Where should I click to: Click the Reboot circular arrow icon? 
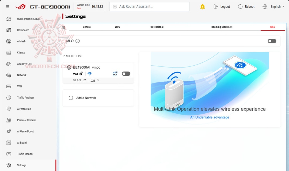pos(240,7)
